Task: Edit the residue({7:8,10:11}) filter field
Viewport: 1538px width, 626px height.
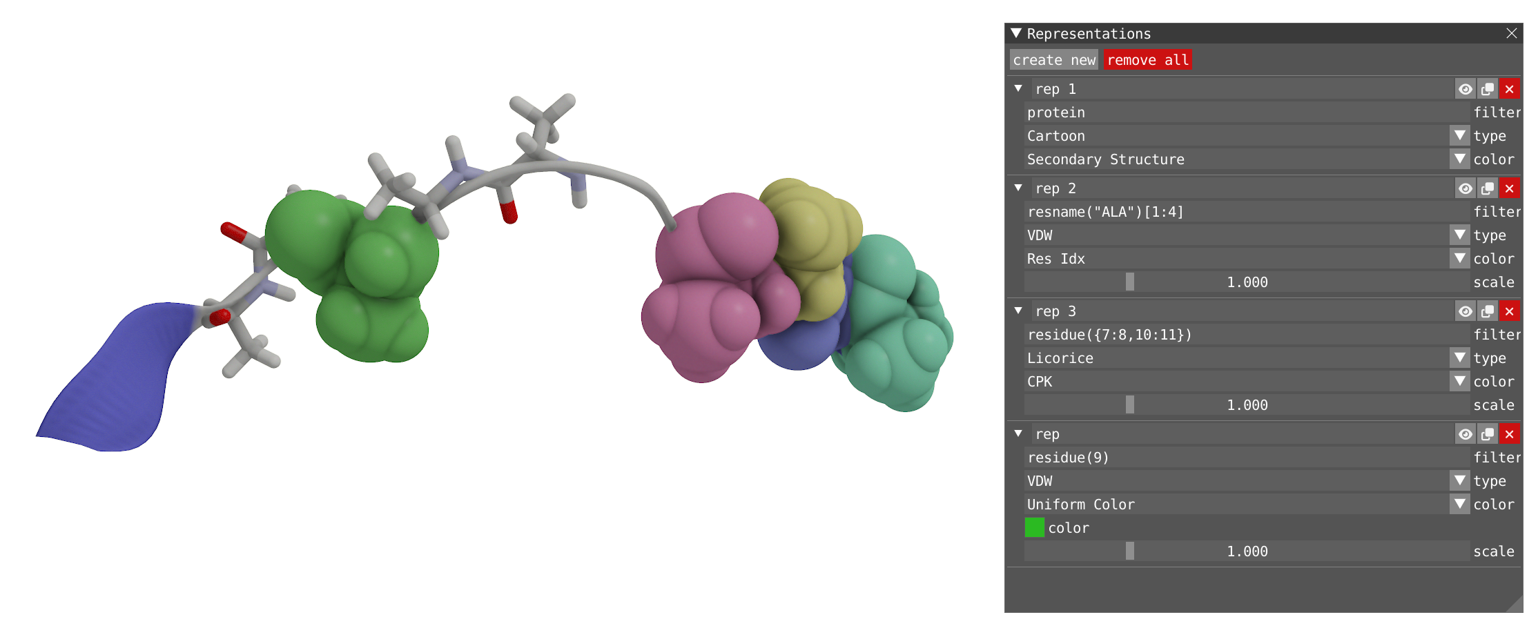Action: pos(1247,335)
